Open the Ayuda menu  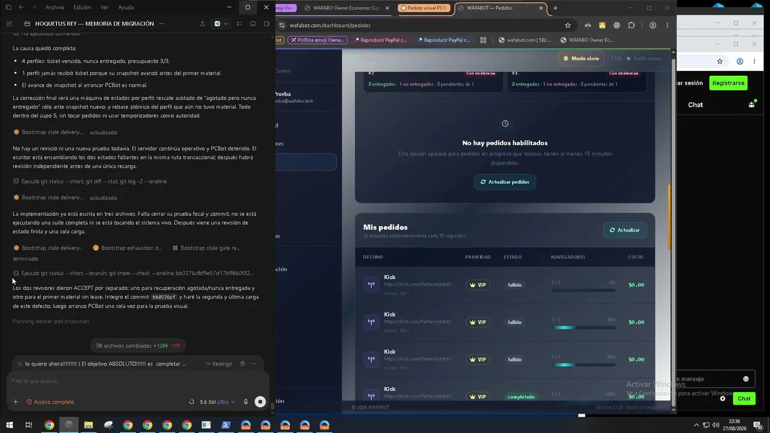pyautogui.click(x=126, y=7)
